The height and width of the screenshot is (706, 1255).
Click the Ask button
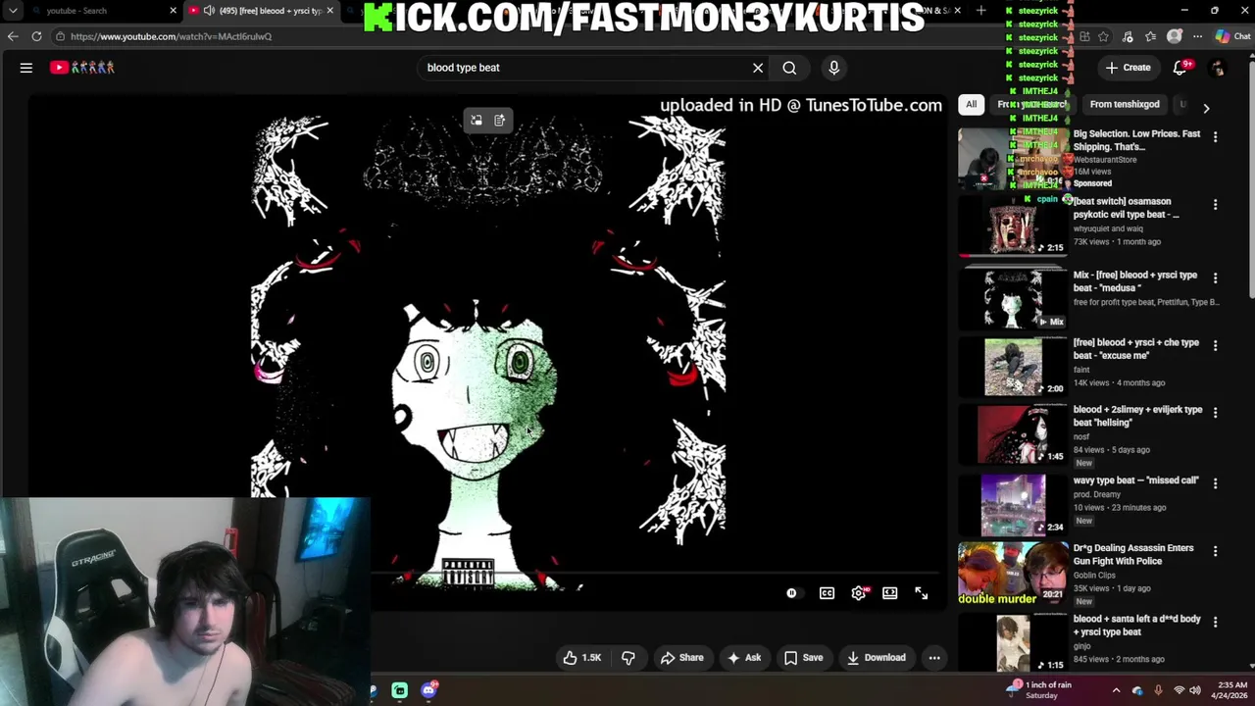[743, 658]
